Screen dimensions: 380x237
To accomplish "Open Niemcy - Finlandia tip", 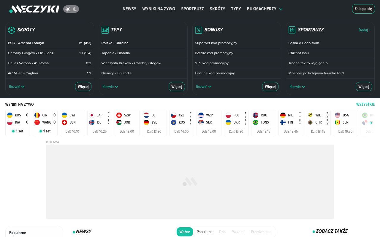I will pyautogui.click(x=143, y=73).
